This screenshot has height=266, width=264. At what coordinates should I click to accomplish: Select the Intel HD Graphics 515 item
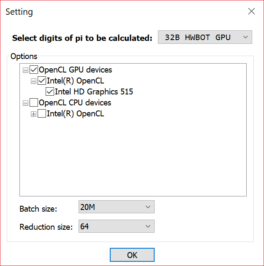click(94, 91)
